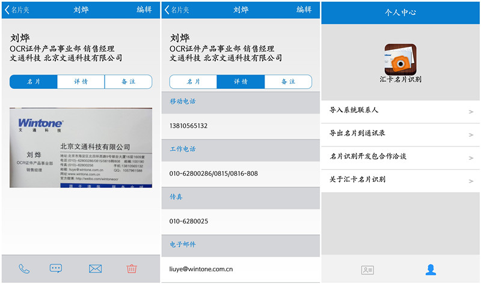Image resolution: width=481 pixels, height=284 pixels.
Task: Select 详情 tab in left screen
Action: click(x=81, y=82)
